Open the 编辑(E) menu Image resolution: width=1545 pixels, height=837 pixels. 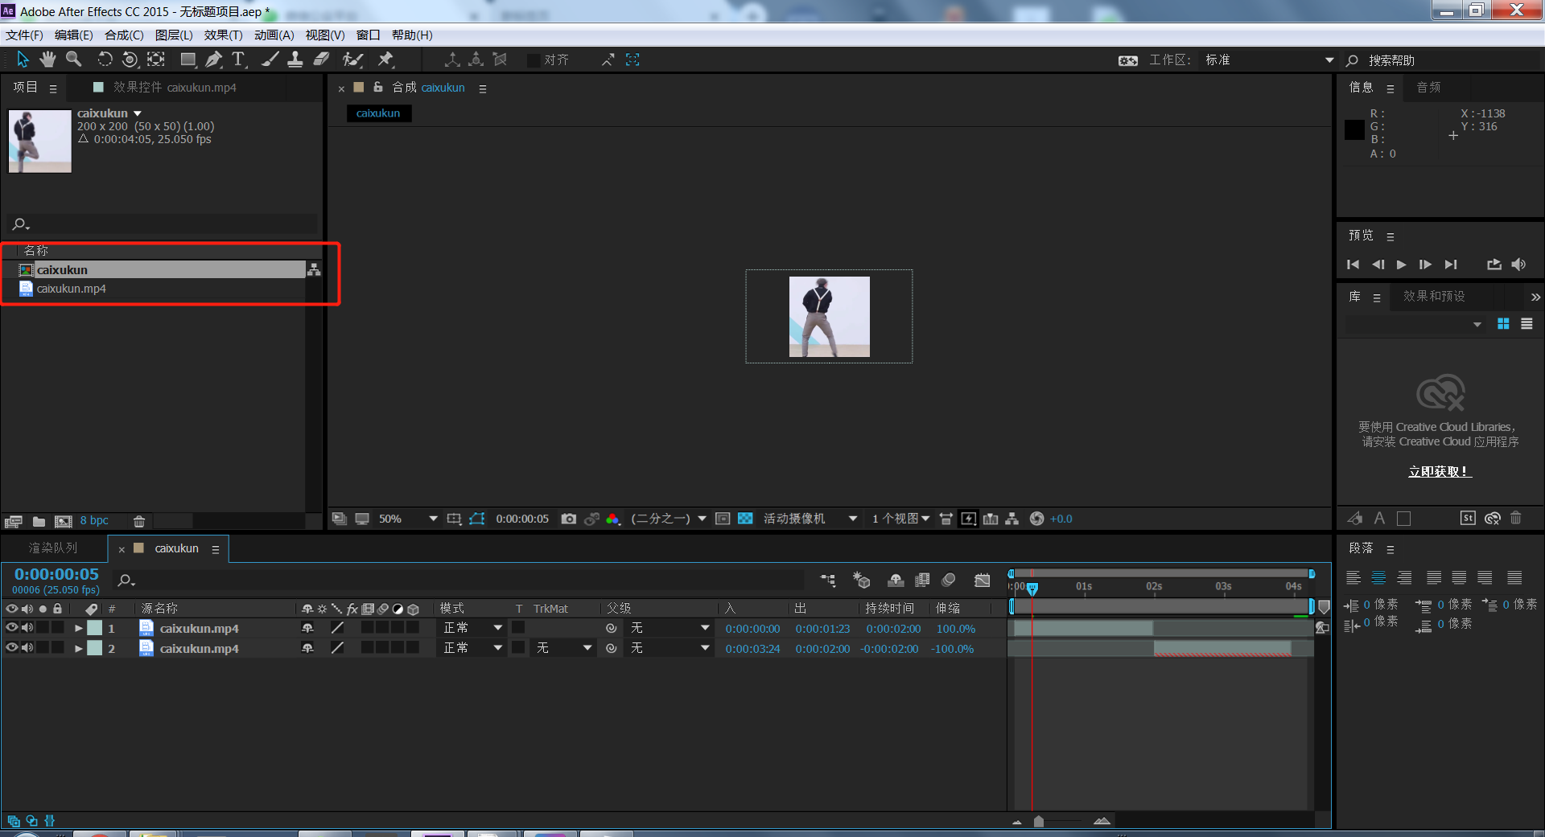click(73, 35)
